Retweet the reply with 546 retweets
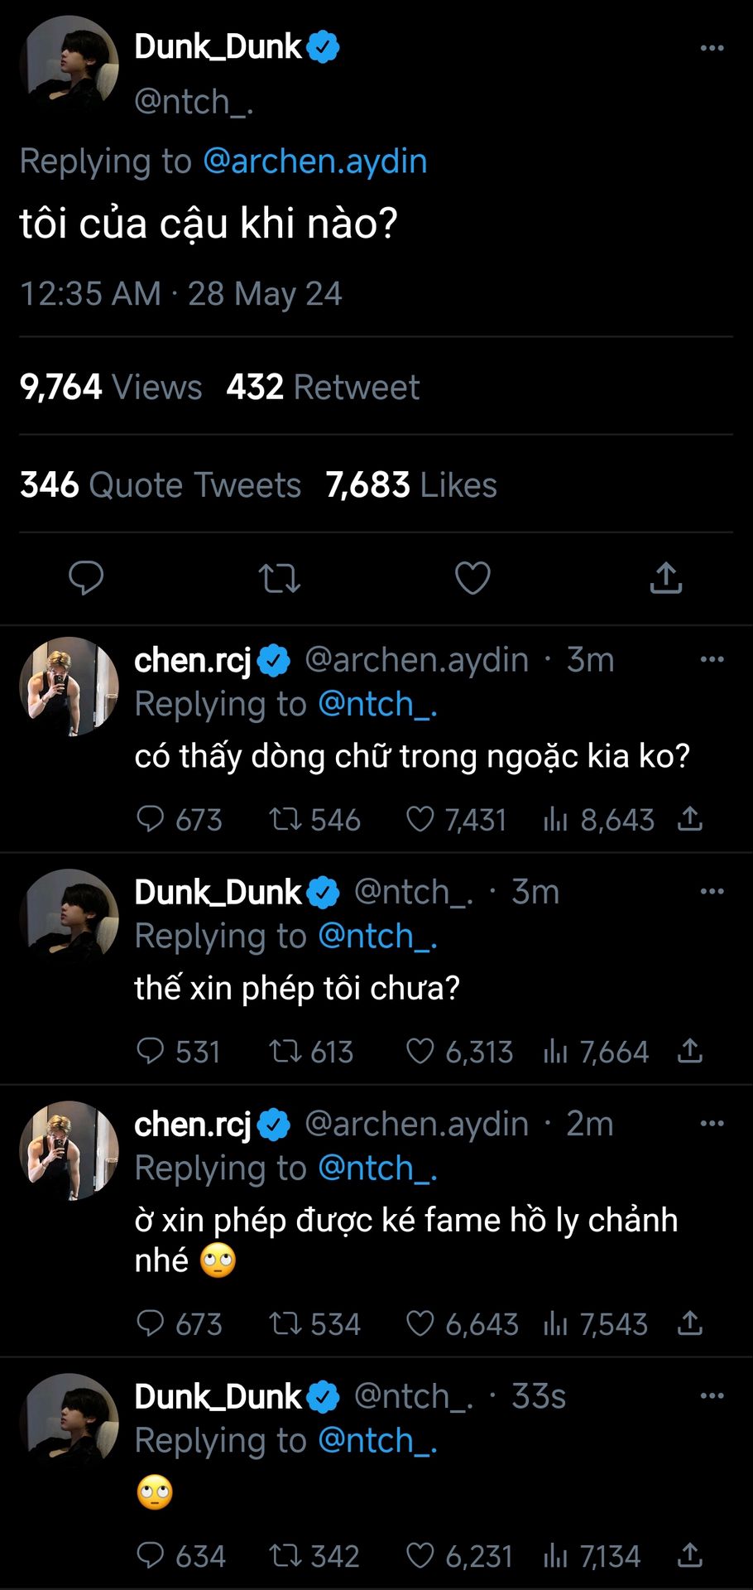 [x=285, y=820]
